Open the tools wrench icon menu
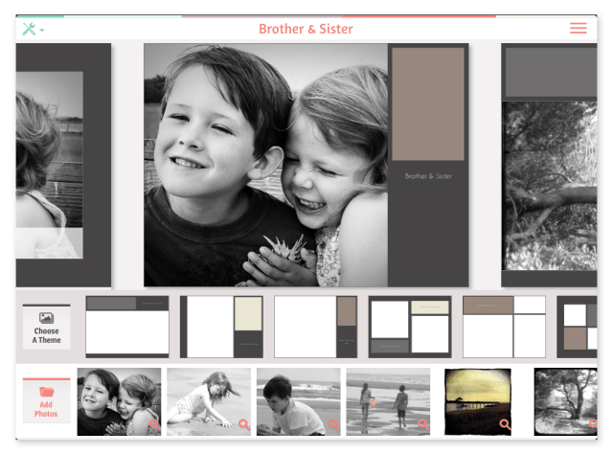 pos(33,29)
